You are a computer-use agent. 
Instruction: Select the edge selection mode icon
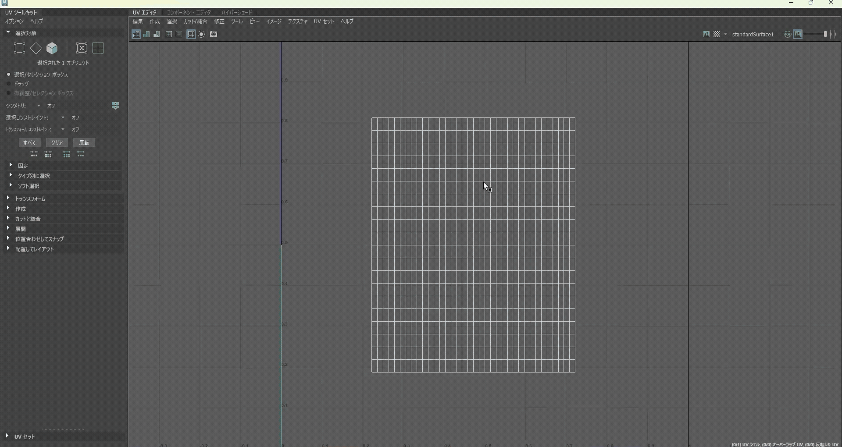coord(36,48)
